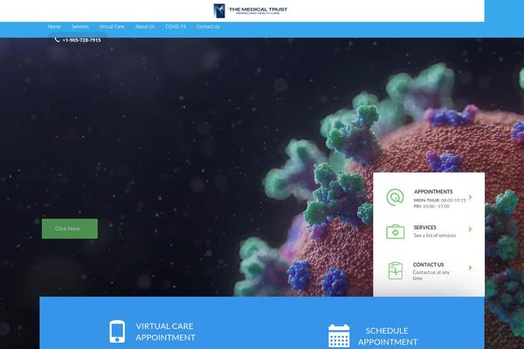This screenshot has width=524, height=349.
Task: Open the COVID-19 menu item
Action: pos(176,26)
